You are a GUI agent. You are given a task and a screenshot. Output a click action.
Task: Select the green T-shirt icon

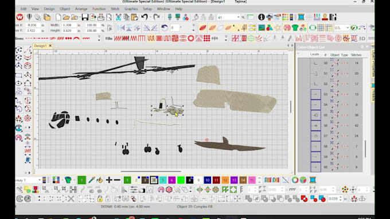[295, 27]
